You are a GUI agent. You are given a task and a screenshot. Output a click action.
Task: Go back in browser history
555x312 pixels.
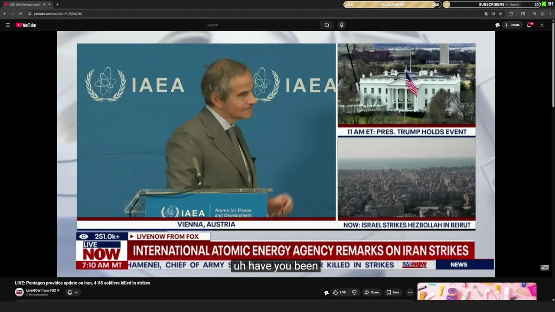point(5,13)
